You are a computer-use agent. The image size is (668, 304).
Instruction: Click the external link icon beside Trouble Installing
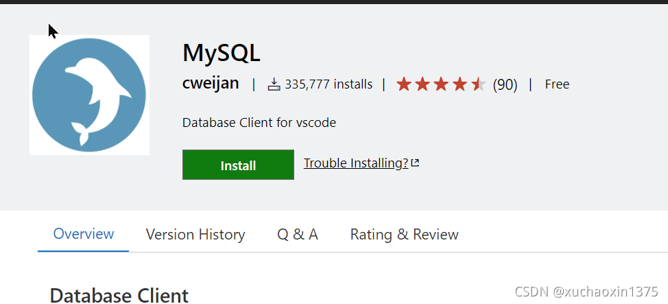415,163
